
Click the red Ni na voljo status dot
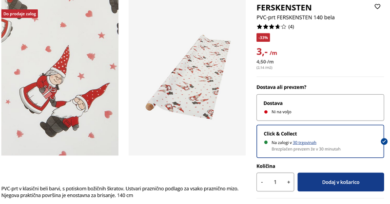pyautogui.click(x=266, y=112)
